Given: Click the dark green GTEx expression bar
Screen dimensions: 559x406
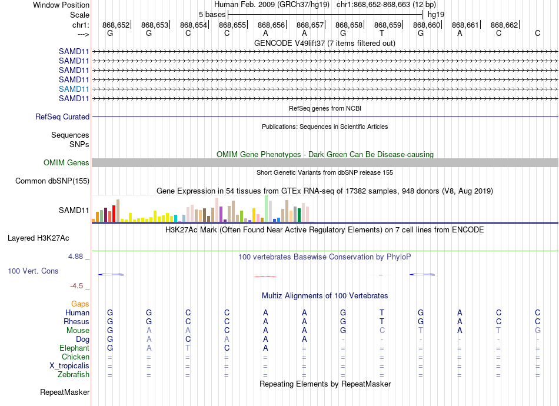Looking at the screenshot, I should click(x=299, y=215).
